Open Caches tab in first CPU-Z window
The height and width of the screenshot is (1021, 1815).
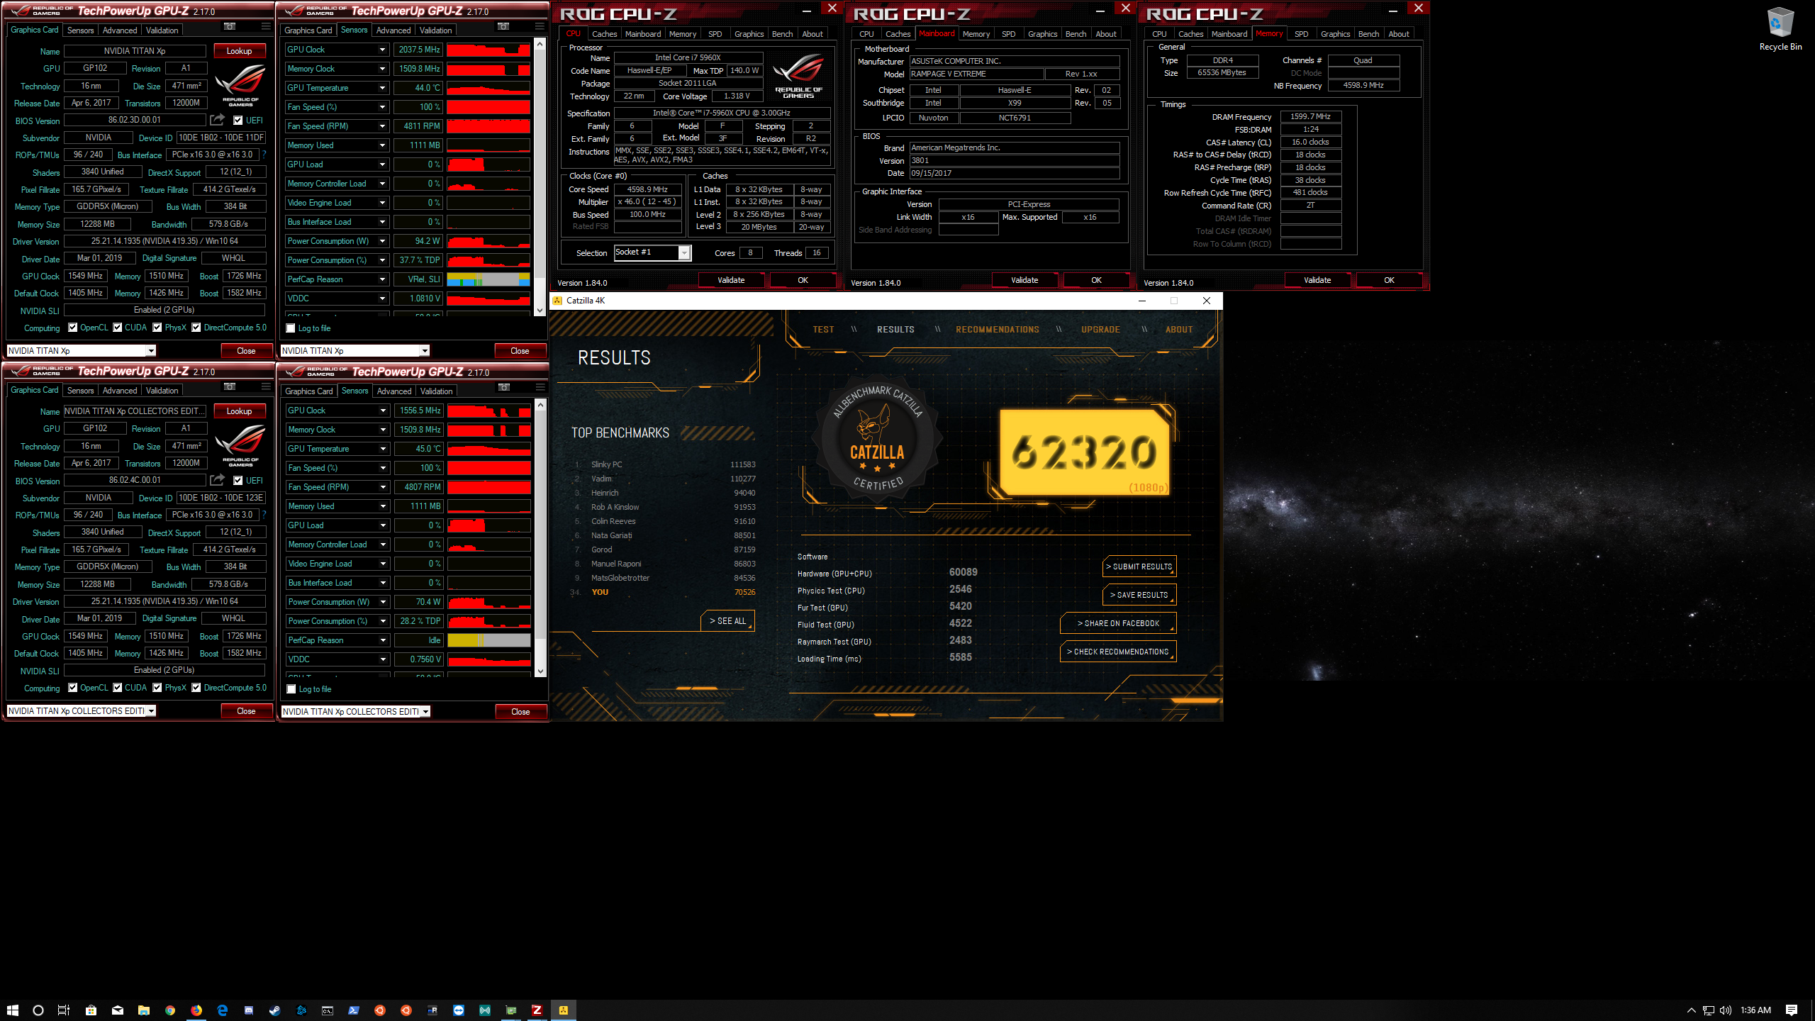pyautogui.click(x=604, y=34)
